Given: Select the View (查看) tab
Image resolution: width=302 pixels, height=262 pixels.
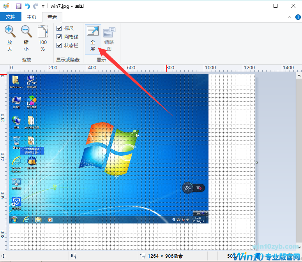Looking at the screenshot, I should [52, 17].
